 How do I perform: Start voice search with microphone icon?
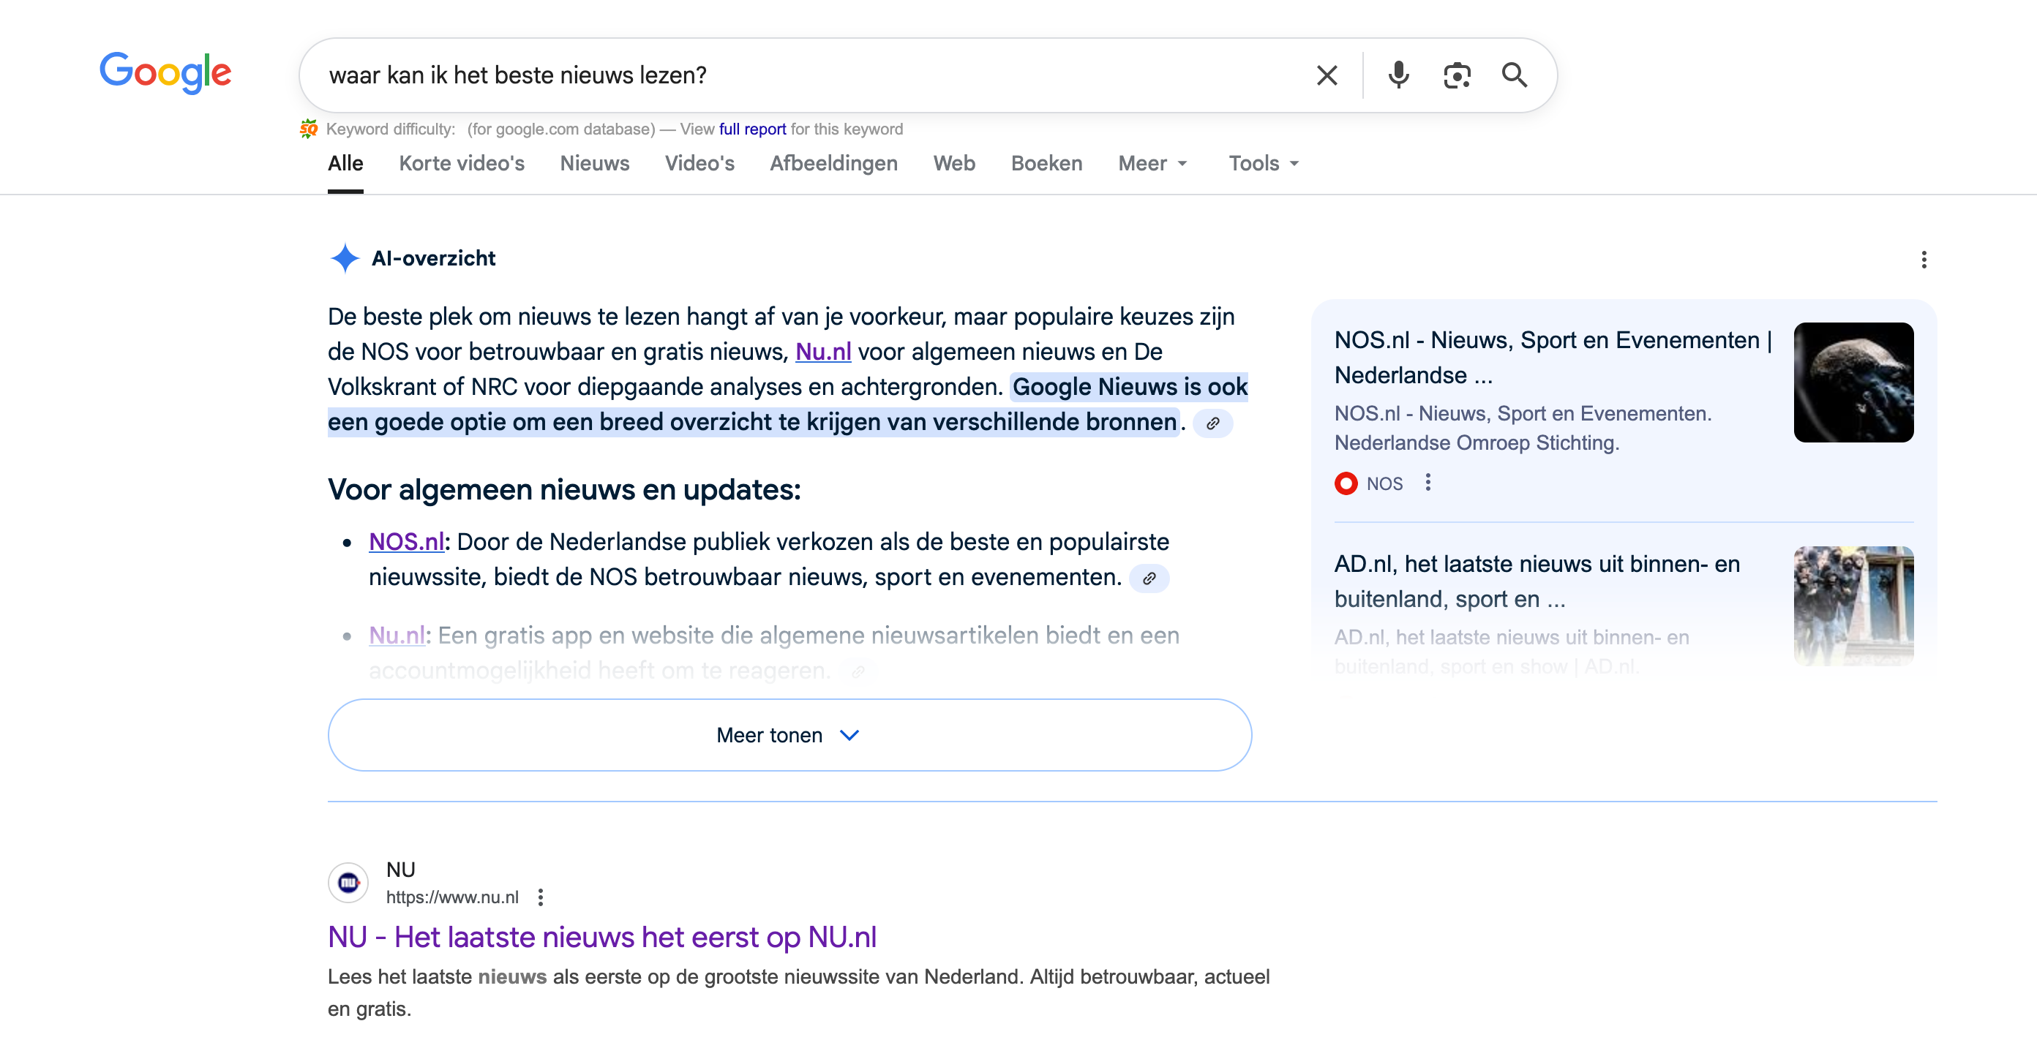tap(1398, 75)
